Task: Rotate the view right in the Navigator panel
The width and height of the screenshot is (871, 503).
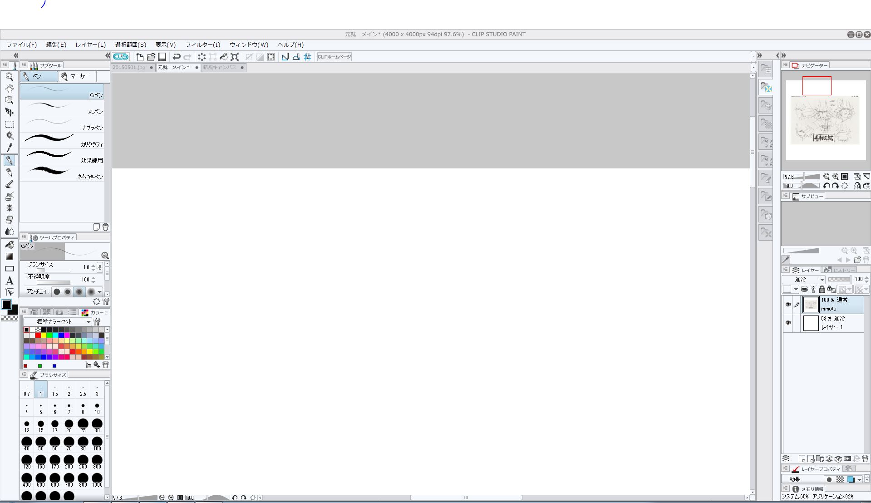Action: pyautogui.click(x=835, y=186)
